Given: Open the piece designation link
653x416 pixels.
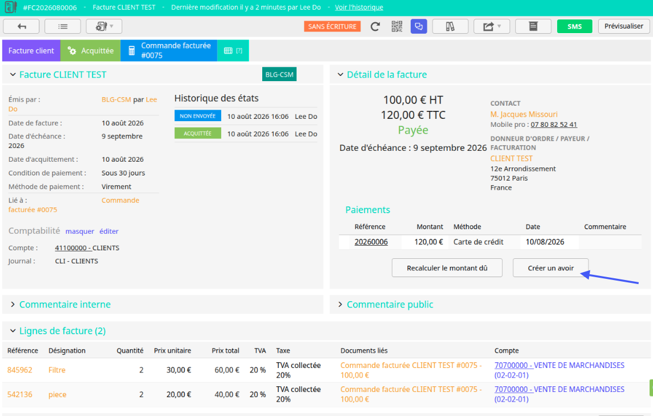Looking at the screenshot, I should point(57,394).
